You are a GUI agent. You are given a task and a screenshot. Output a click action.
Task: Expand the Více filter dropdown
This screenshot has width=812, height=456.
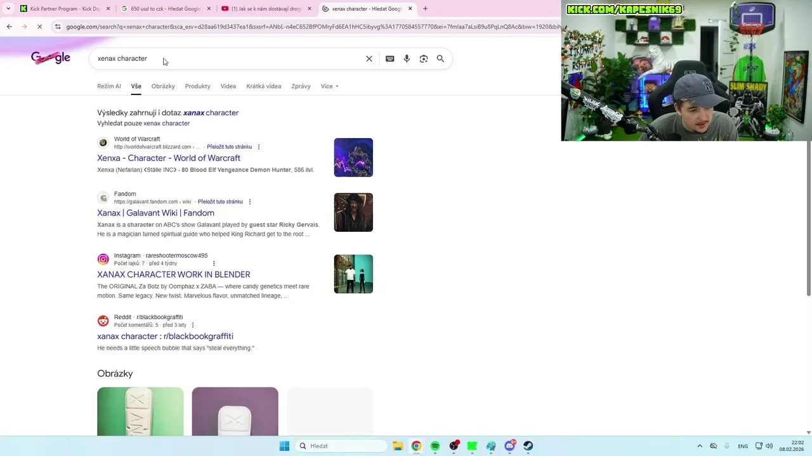[329, 86]
